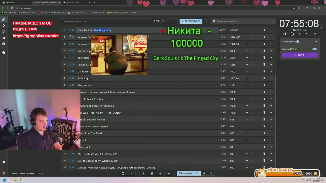
Task: Hide the total sum eye icon
Action: 42,174
